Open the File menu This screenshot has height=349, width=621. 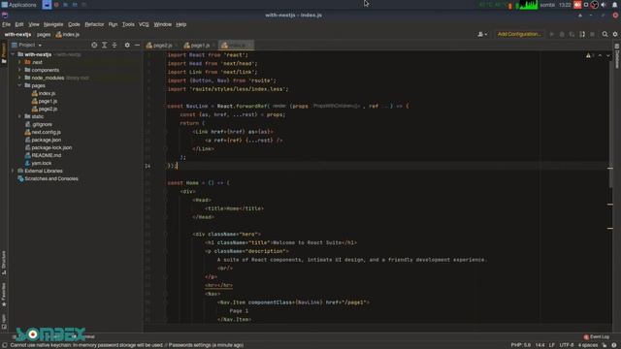6,24
